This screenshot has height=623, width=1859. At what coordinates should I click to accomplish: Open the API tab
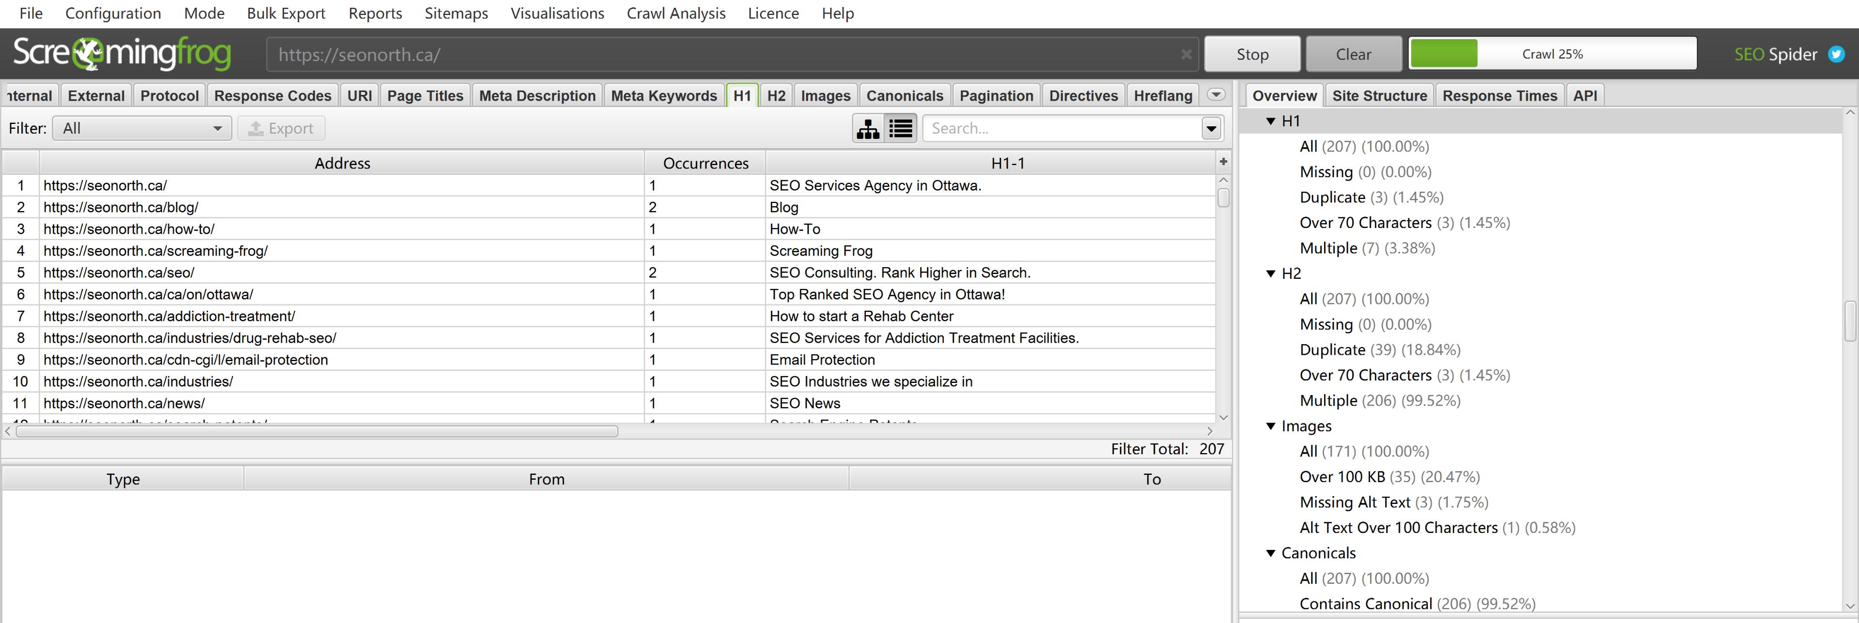(x=1585, y=95)
